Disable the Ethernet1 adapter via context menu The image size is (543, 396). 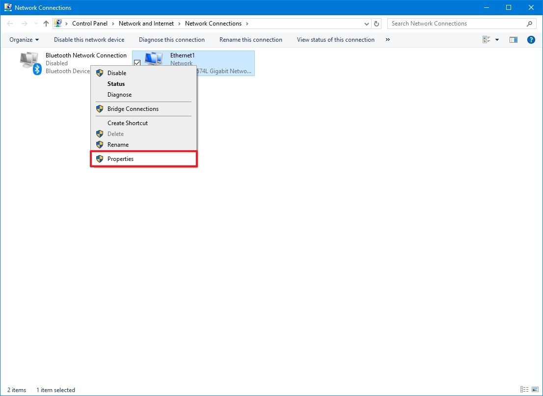[117, 73]
